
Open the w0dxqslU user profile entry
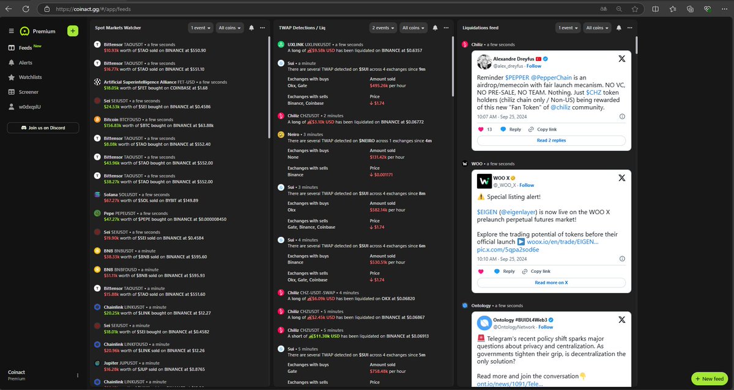point(23,107)
